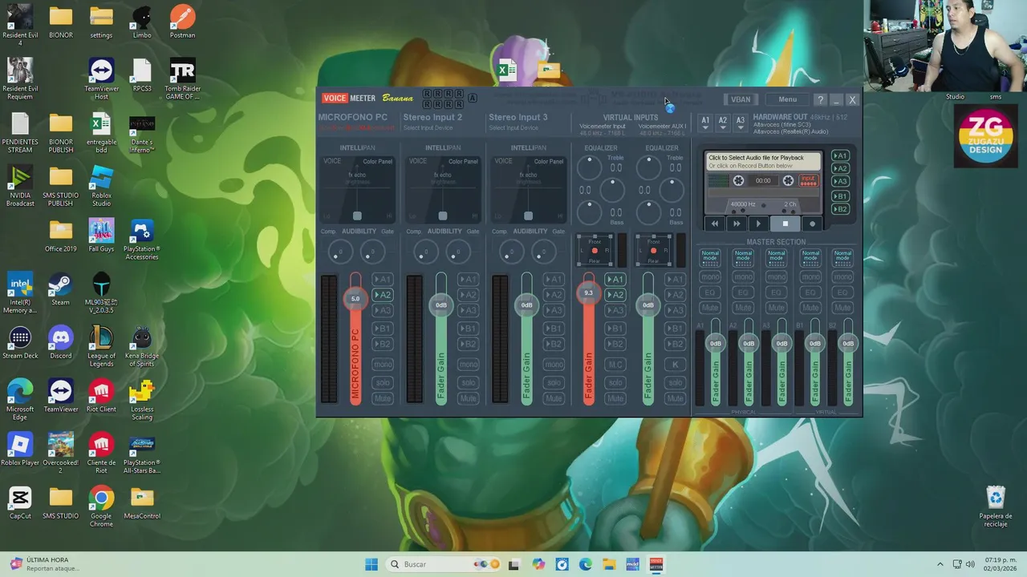Toggle A1 routing on MICROFONO PC strip
The image size is (1027, 577).
click(x=383, y=280)
